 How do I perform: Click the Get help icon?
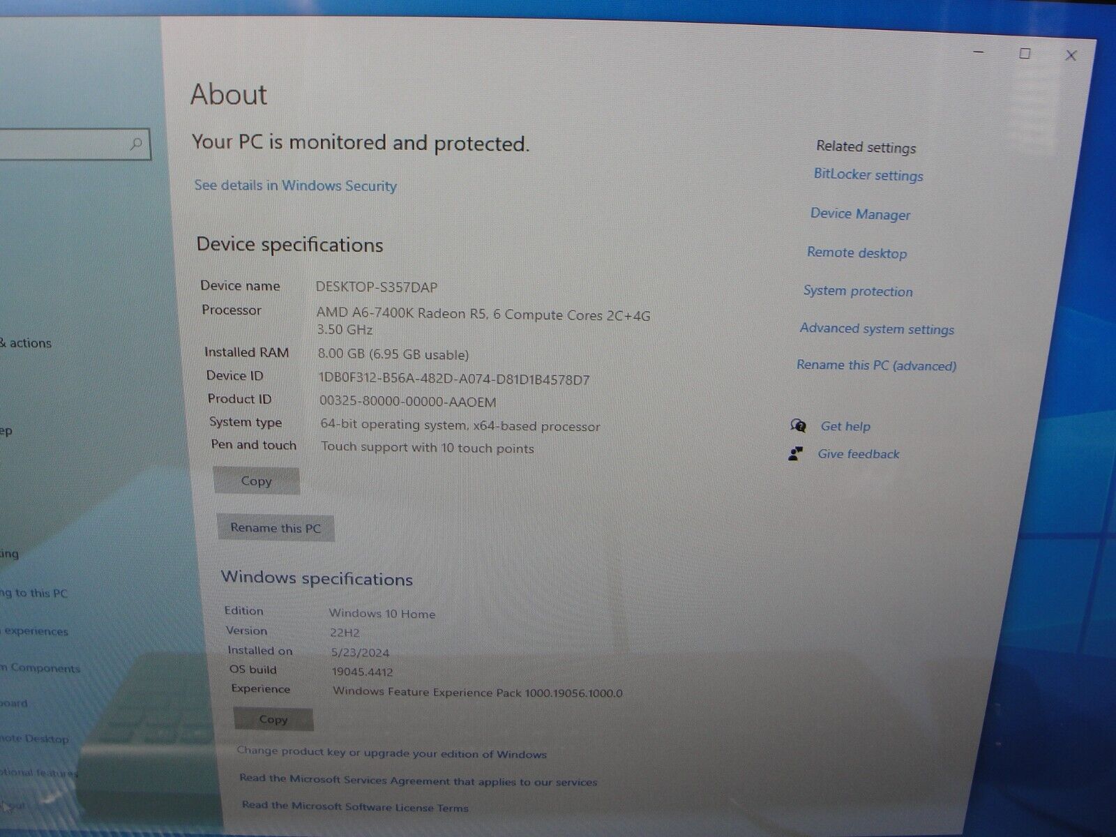tap(798, 425)
